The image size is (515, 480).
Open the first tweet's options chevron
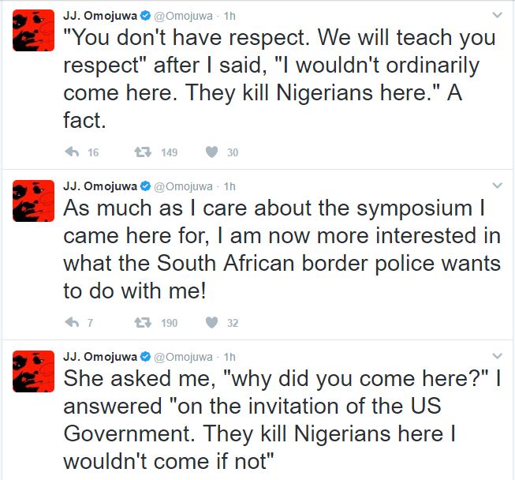coord(497,15)
